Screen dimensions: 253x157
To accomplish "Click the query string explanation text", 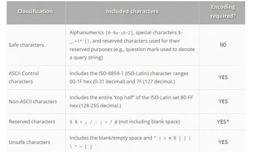I will 132,54.
